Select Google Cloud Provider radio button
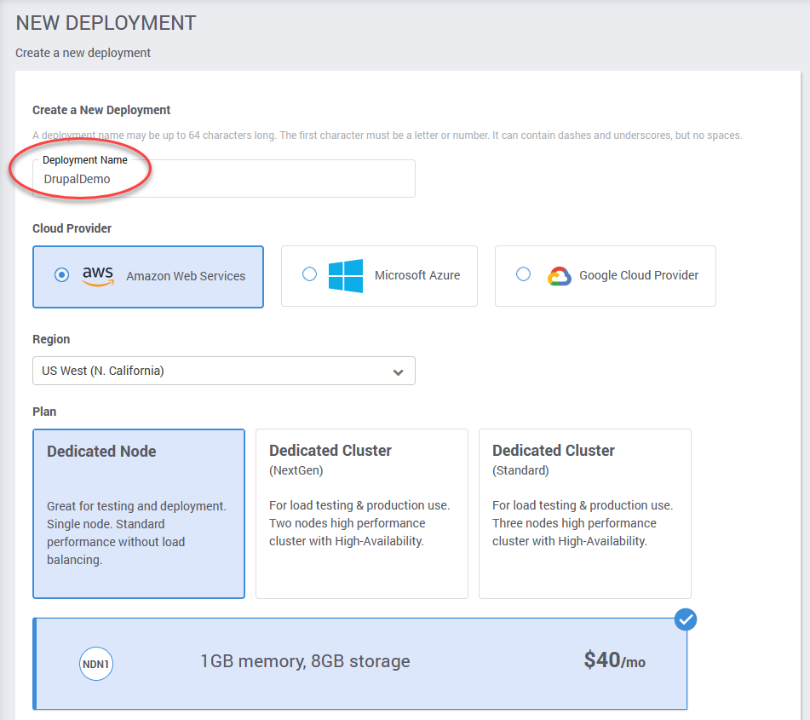 coord(523,274)
